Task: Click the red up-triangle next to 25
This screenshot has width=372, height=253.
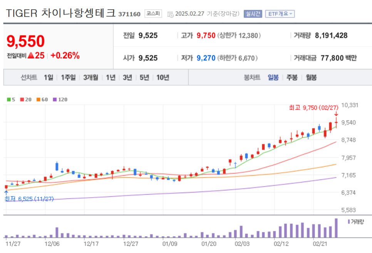Action: tap(31, 55)
